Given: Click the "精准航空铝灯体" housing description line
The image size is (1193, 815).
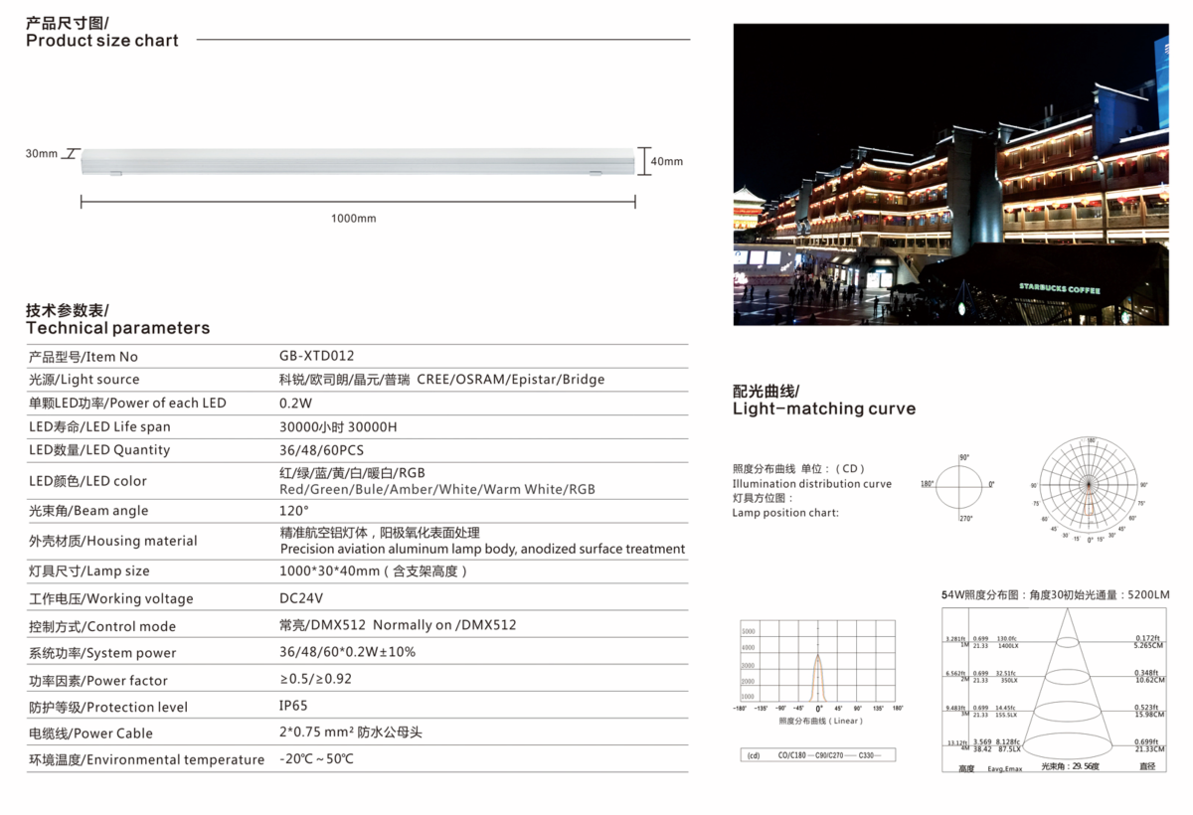Looking at the screenshot, I should (380, 533).
